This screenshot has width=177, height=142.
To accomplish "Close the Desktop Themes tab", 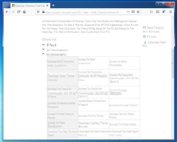I will point(47,6).
